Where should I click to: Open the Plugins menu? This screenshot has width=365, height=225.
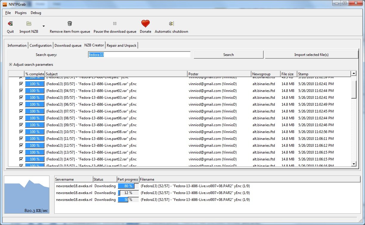pyautogui.click(x=21, y=13)
